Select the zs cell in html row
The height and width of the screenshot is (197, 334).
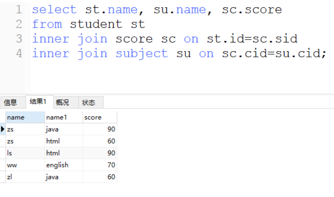[x=25, y=141]
